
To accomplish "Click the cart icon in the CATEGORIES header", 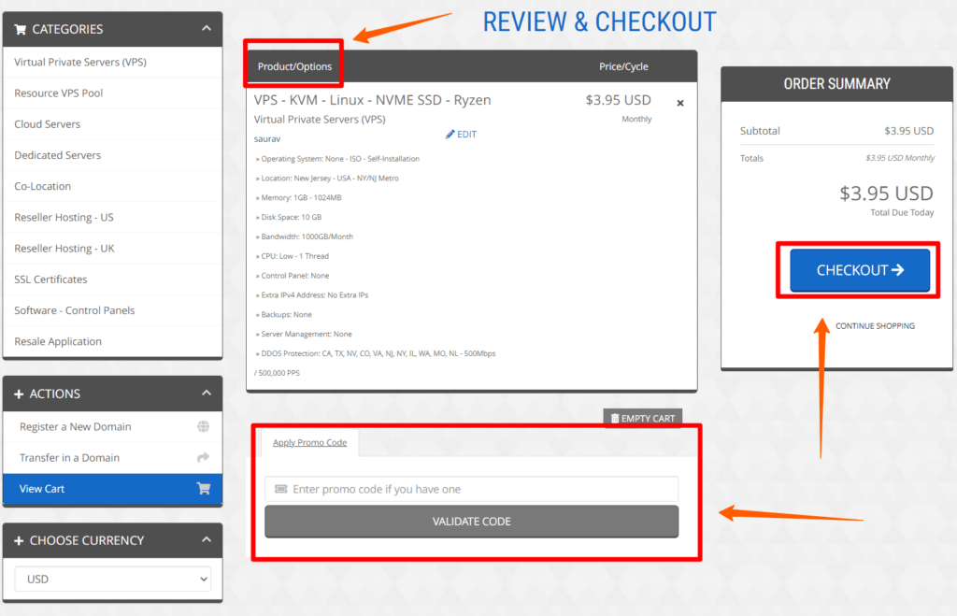I will pos(21,29).
